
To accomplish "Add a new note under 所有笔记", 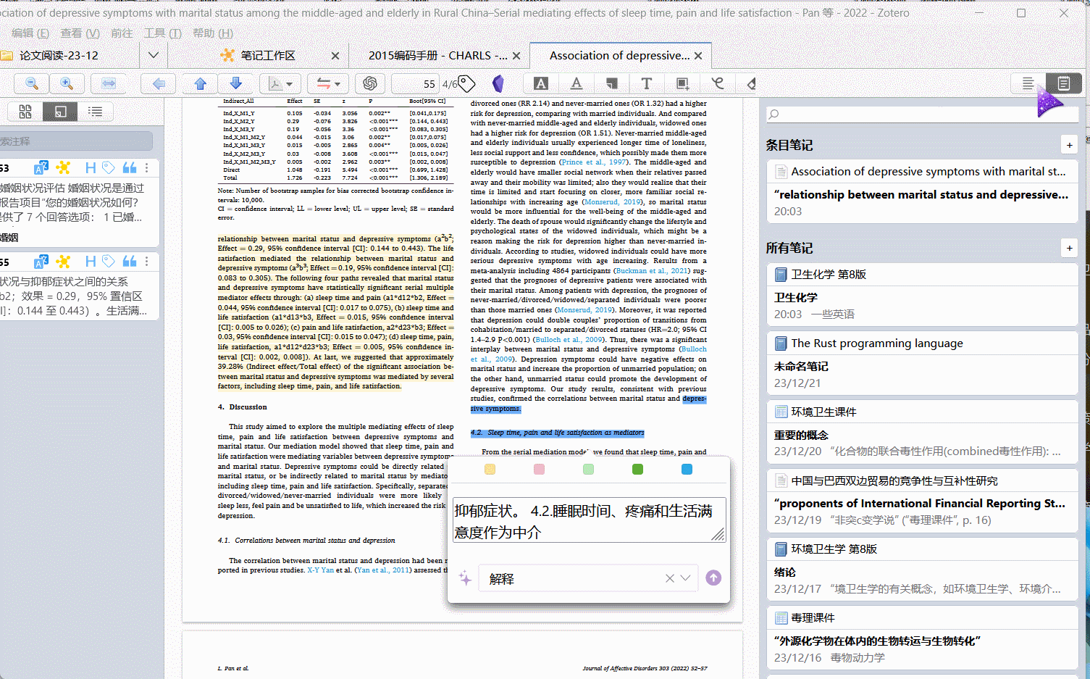I will click(x=1069, y=248).
